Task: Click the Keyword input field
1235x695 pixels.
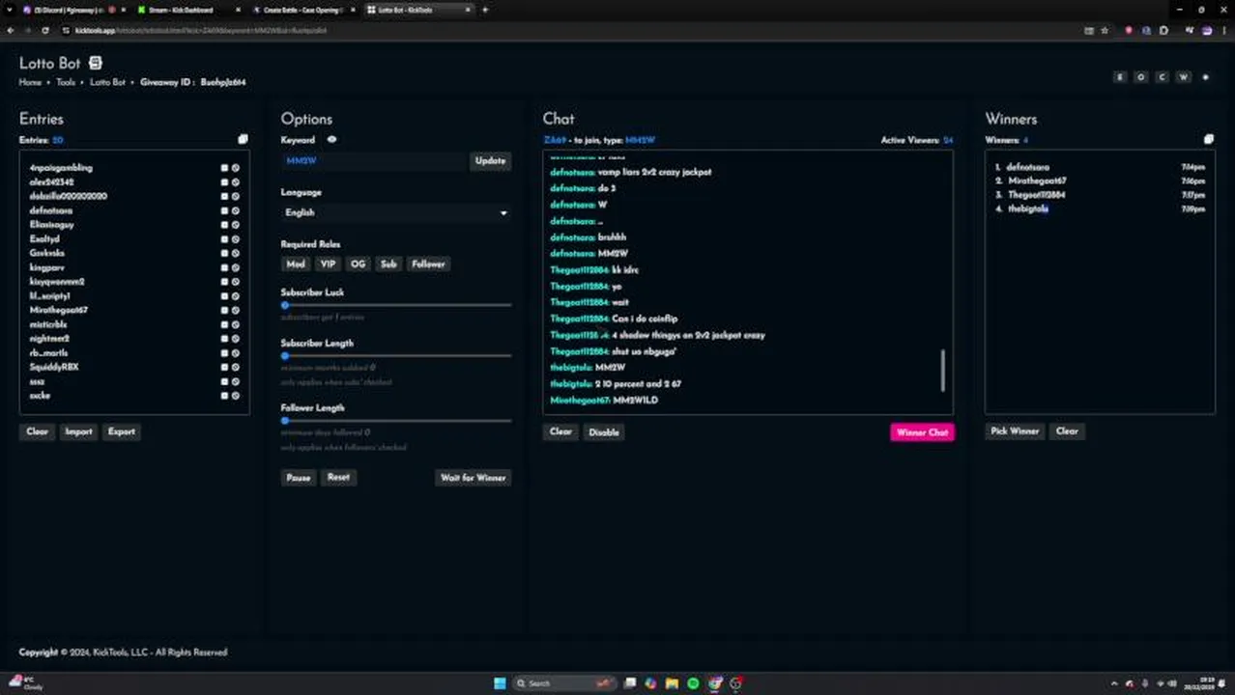Action: [375, 161]
